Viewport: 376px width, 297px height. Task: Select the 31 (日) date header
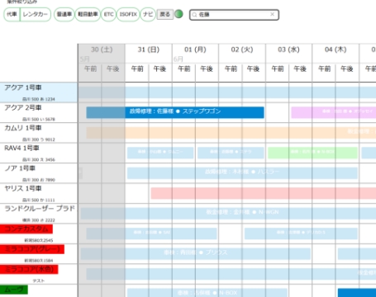(x=149, y=49)
